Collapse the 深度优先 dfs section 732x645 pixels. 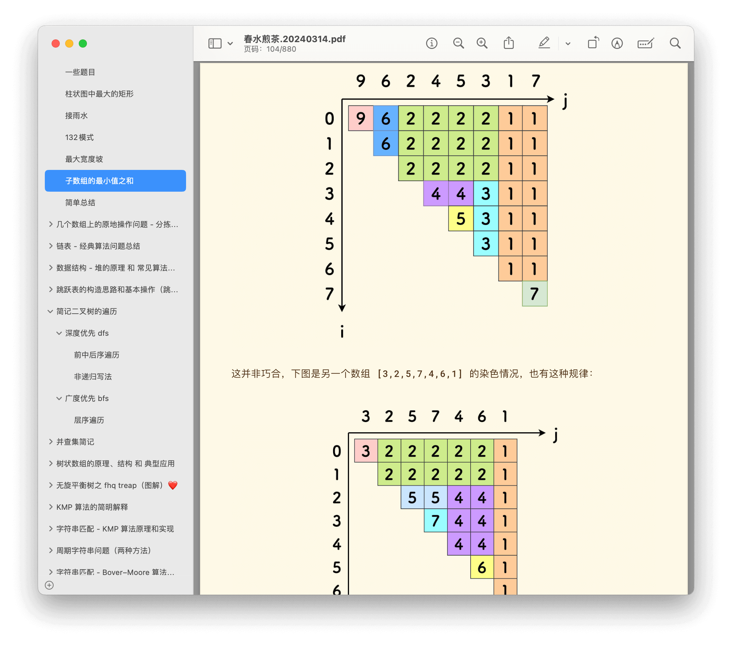pos(59,333)
